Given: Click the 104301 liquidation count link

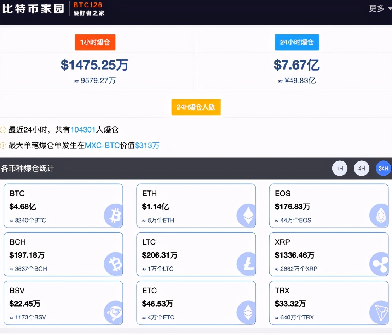Looking at the screenshot, I should tap(83, 130).
